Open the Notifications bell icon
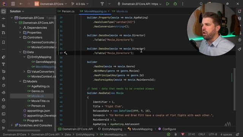The image size is (243, 137). 240,11
